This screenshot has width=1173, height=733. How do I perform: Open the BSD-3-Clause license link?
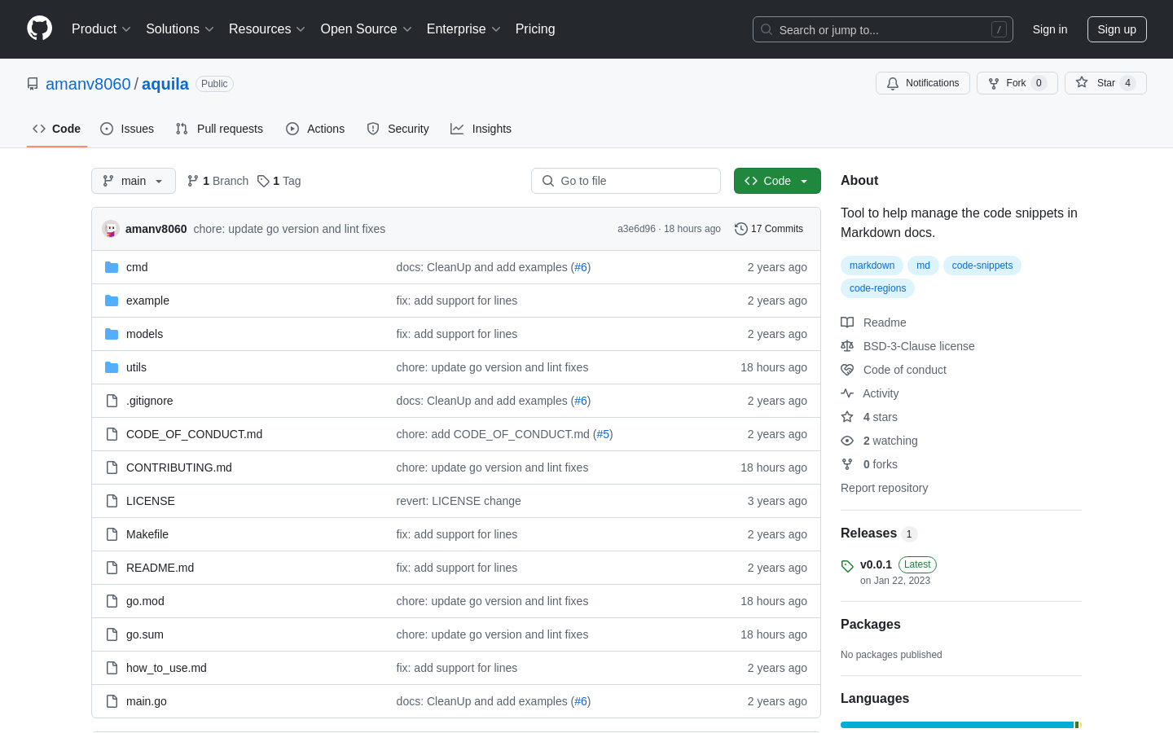tap(907, 346)
